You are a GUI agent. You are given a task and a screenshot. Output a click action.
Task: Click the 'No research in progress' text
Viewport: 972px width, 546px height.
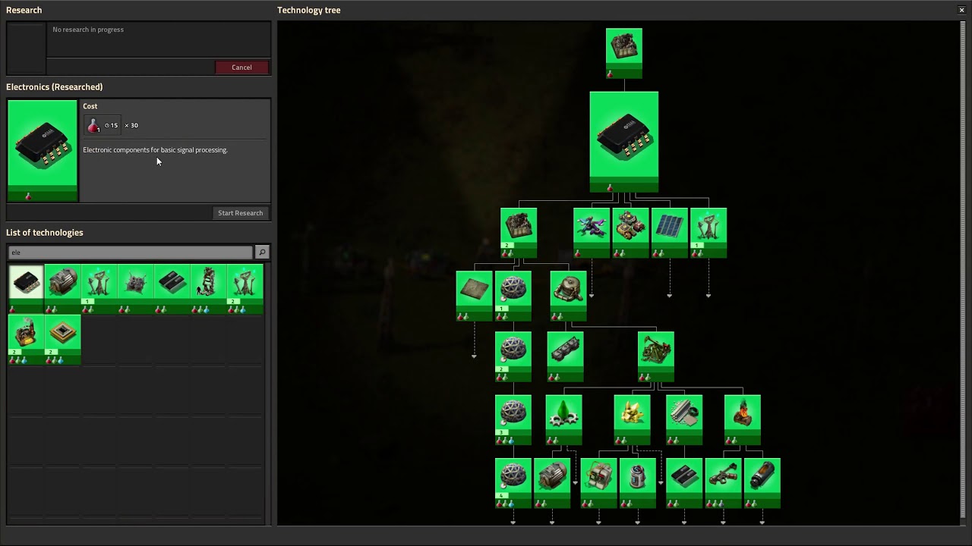(88, 30)
